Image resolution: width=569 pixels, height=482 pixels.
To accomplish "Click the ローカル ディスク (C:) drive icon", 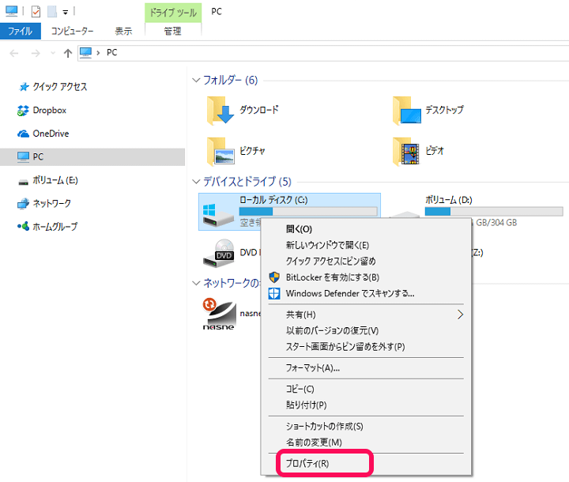I will pos(218,216).
